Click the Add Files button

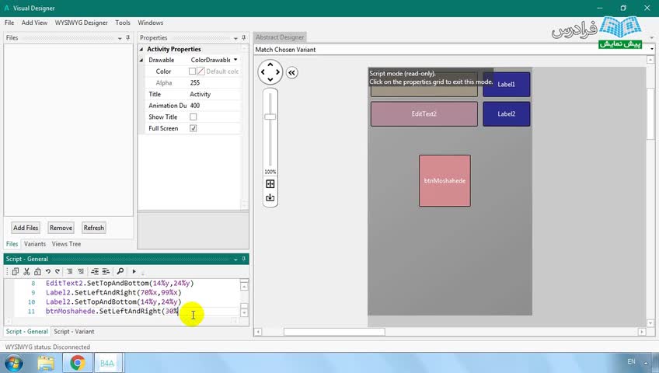tap(26, 228)
